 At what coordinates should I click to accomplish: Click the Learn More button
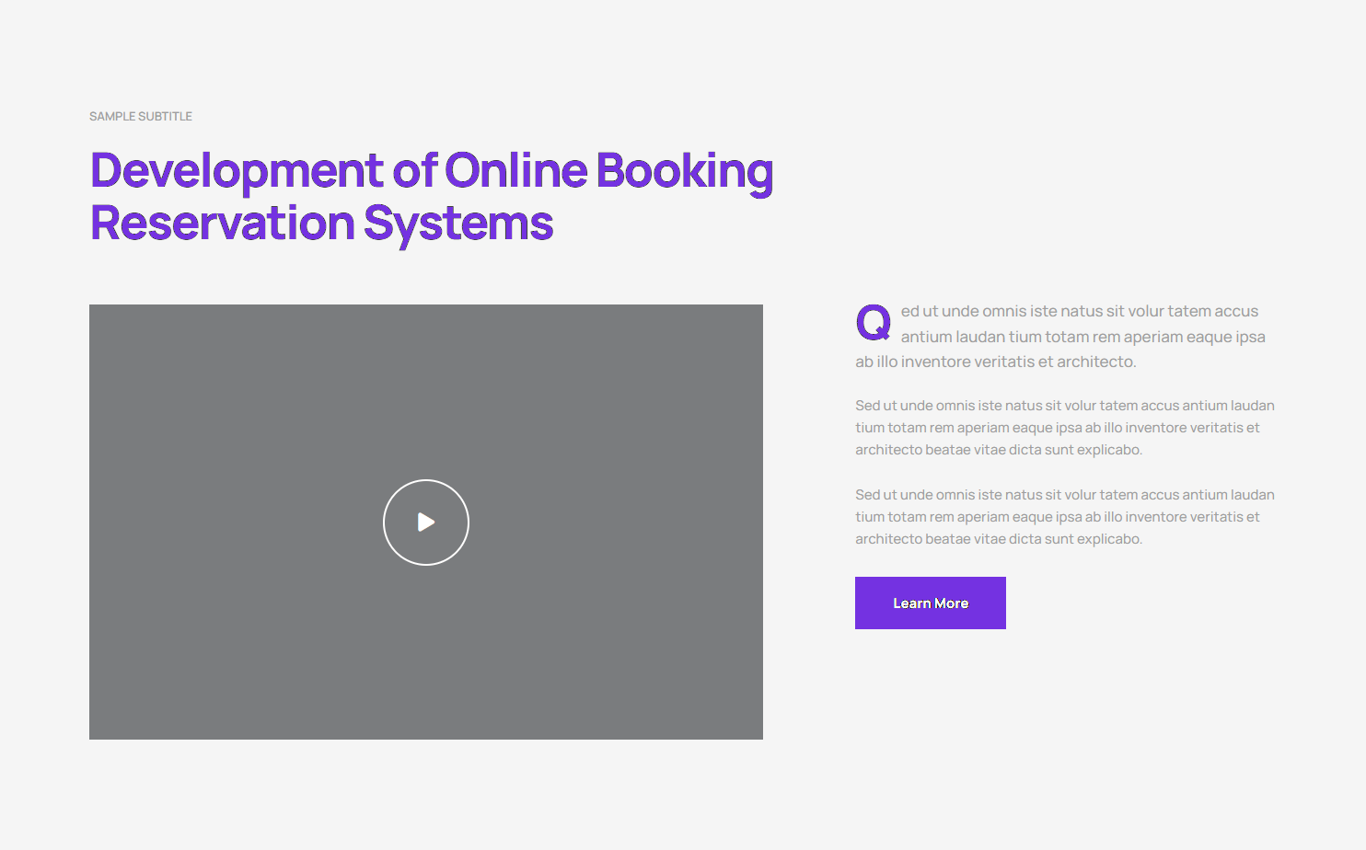coord(930,603)
